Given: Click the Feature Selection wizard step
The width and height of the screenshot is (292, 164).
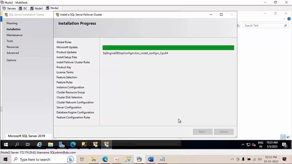Looking at the screenshot, I should pyautogui.click(x=67, y=77).
